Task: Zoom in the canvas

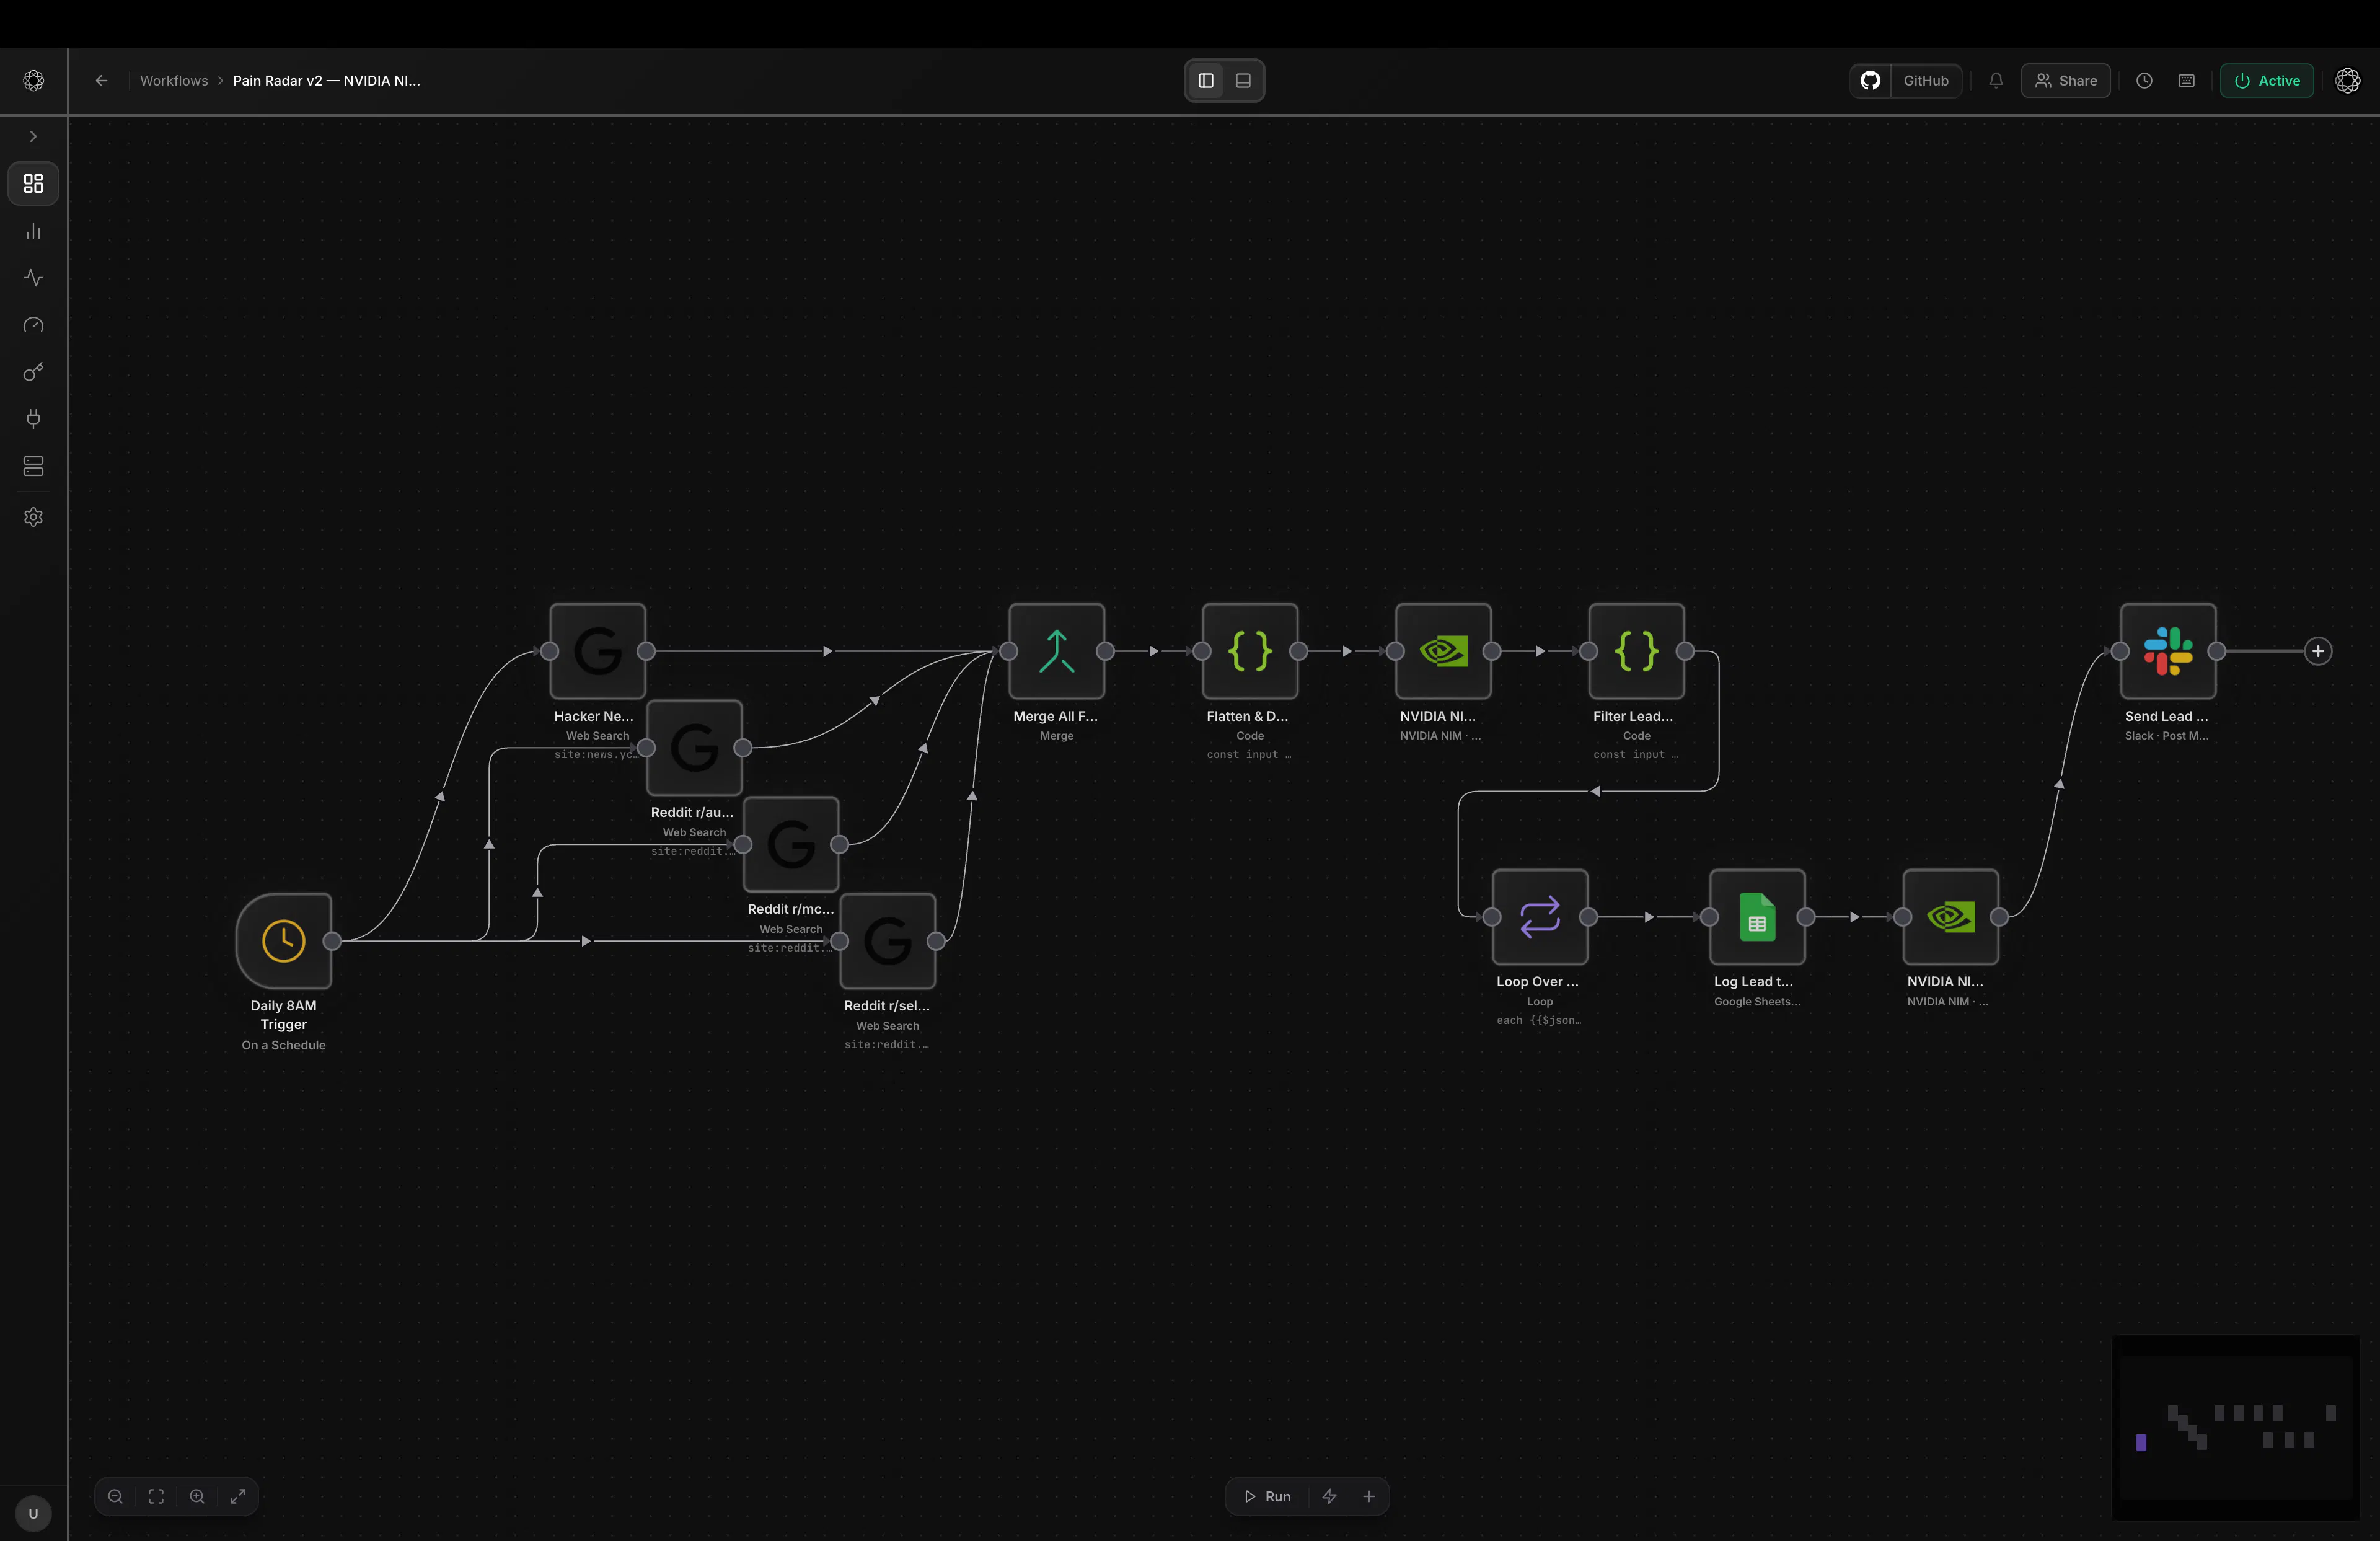Action: tap(197, 1496)
